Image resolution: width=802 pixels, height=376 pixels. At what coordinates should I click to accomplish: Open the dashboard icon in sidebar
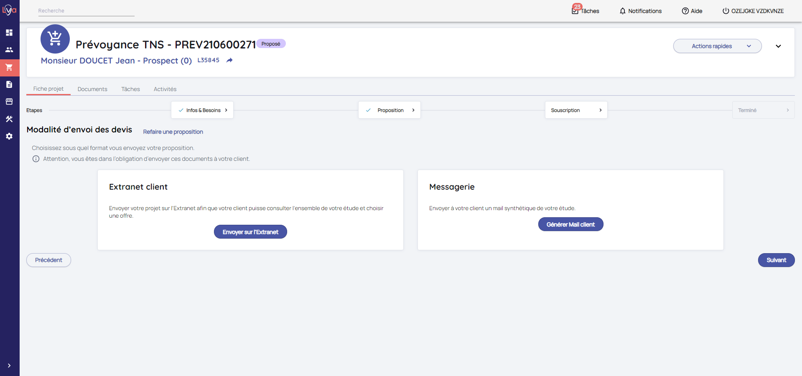[x=9, y=33]
